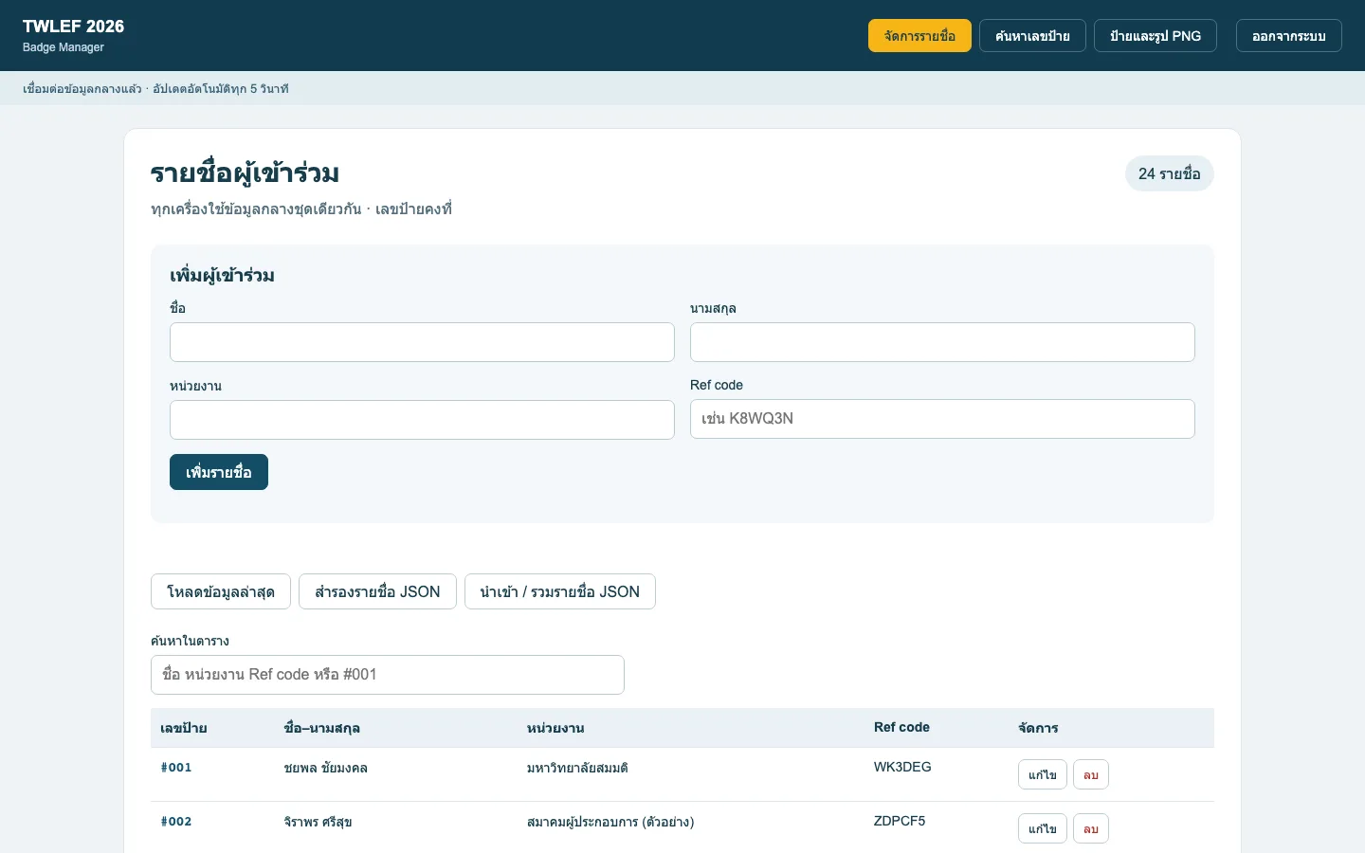Export via สำรองรายชื่อ JSON button
This screenshot has height=853, width=1365.
[377, 591]
